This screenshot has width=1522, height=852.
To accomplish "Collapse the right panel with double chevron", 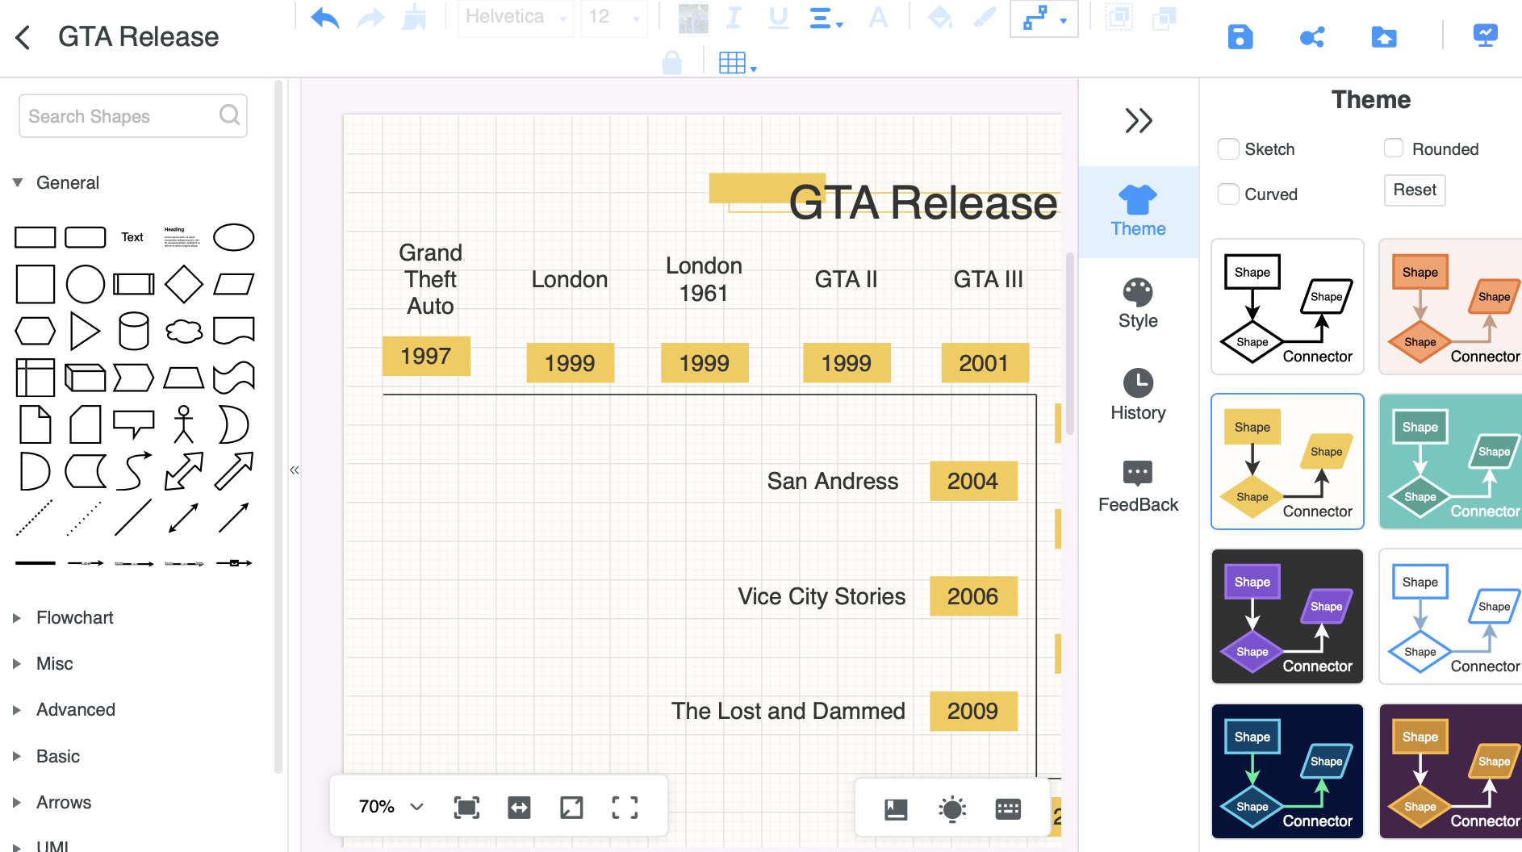I will 1139,121.
